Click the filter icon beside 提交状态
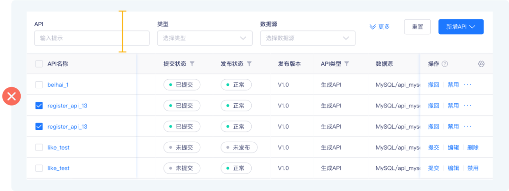509x191 pixels. click(192, 64)
